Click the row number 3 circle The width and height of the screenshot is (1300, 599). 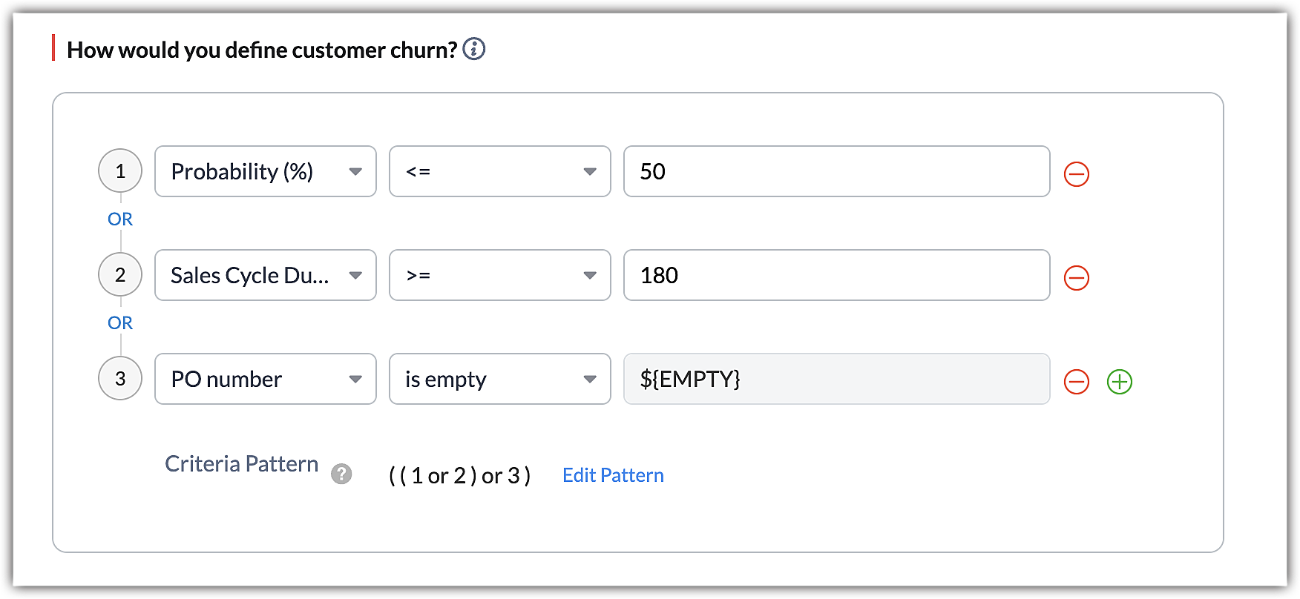click(120, 379)
